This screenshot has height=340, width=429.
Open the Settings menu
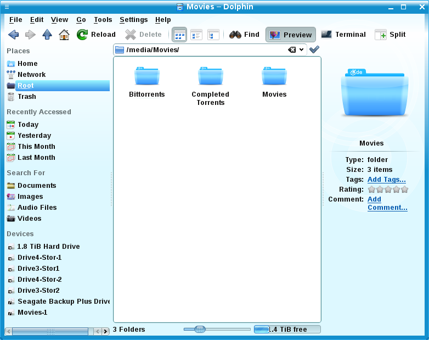(133, 20)
